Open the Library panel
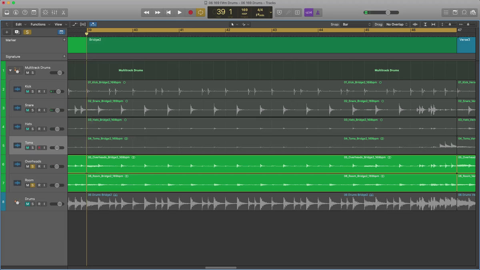This screenshot has width=480, height=270. (x=7, y=12)
